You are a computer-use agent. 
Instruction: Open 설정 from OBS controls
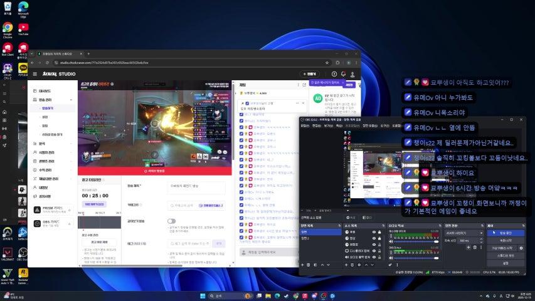(x=506, y=263)
